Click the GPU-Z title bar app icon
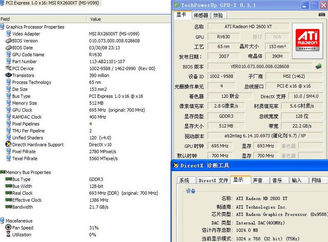The width and height of the screenshot is (328, 242). tap(177, 5)
